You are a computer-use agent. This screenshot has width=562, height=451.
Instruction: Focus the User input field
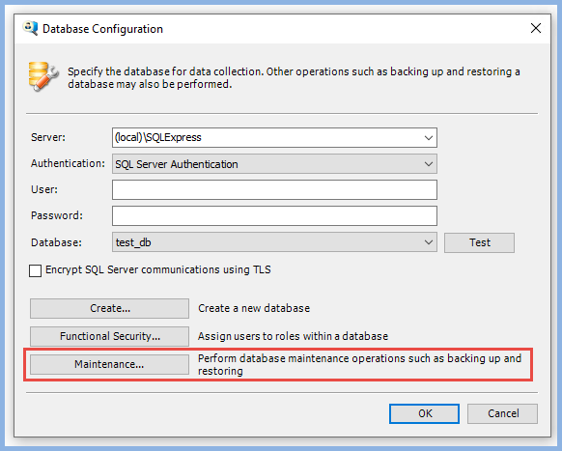click(x=274, y=189)
